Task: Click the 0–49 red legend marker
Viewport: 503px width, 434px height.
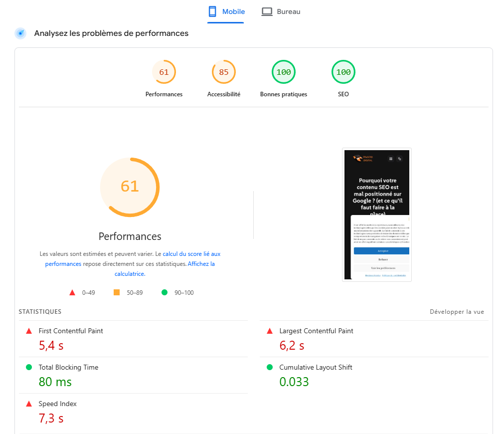Action: tap(72, 292)
